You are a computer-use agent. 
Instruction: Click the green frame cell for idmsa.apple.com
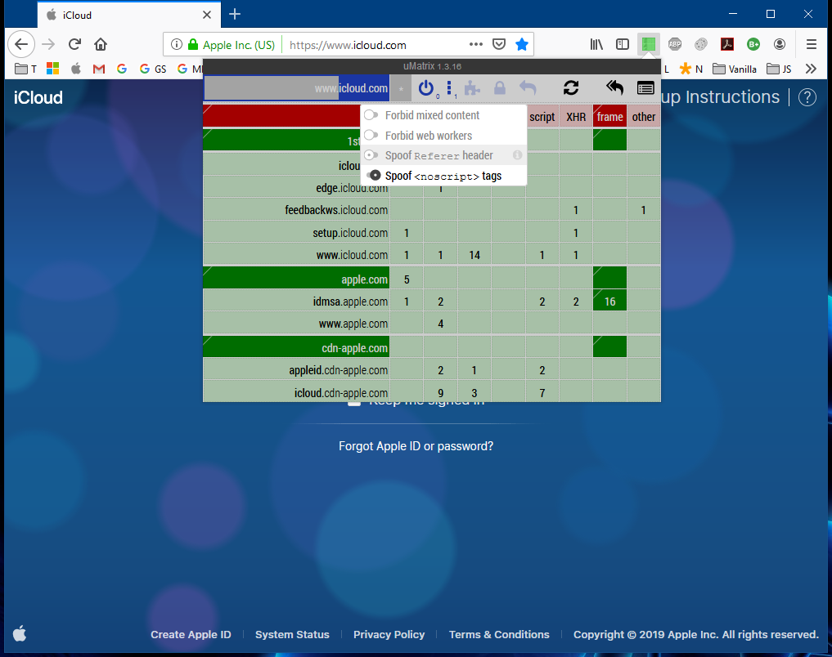pyautogui.click(x=609, y=301)
